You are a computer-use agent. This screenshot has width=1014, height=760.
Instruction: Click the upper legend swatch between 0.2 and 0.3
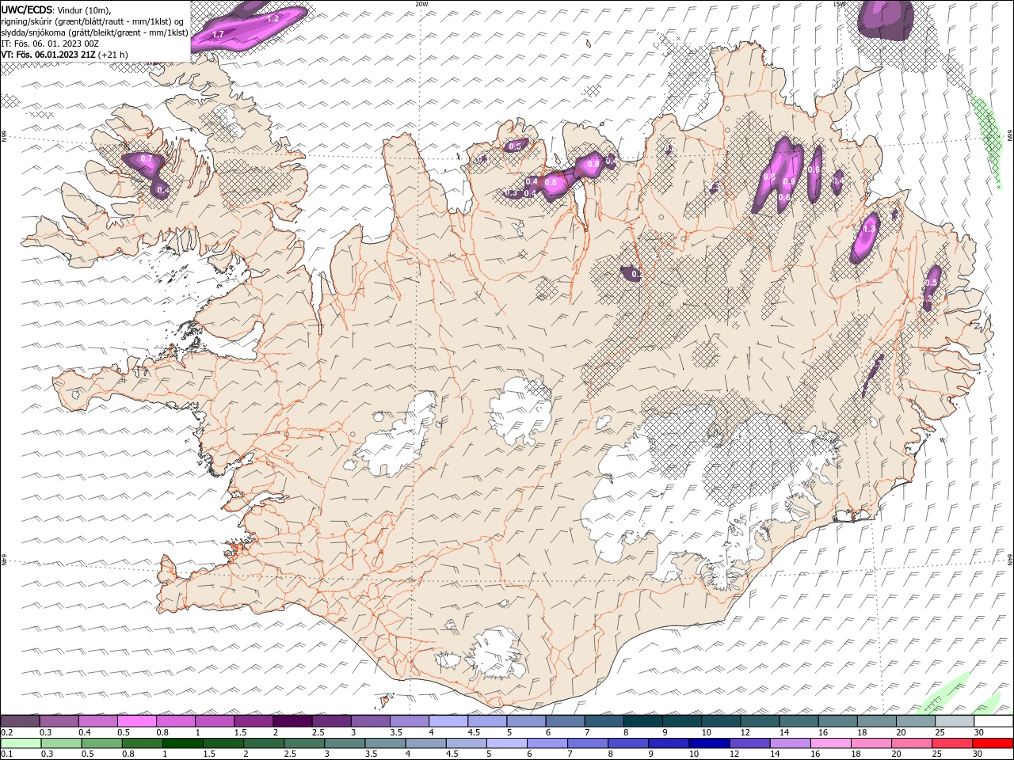pos(20,721)
